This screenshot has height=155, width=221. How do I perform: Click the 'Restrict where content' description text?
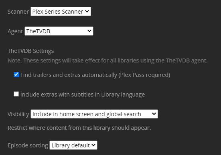tap(79, 128)
